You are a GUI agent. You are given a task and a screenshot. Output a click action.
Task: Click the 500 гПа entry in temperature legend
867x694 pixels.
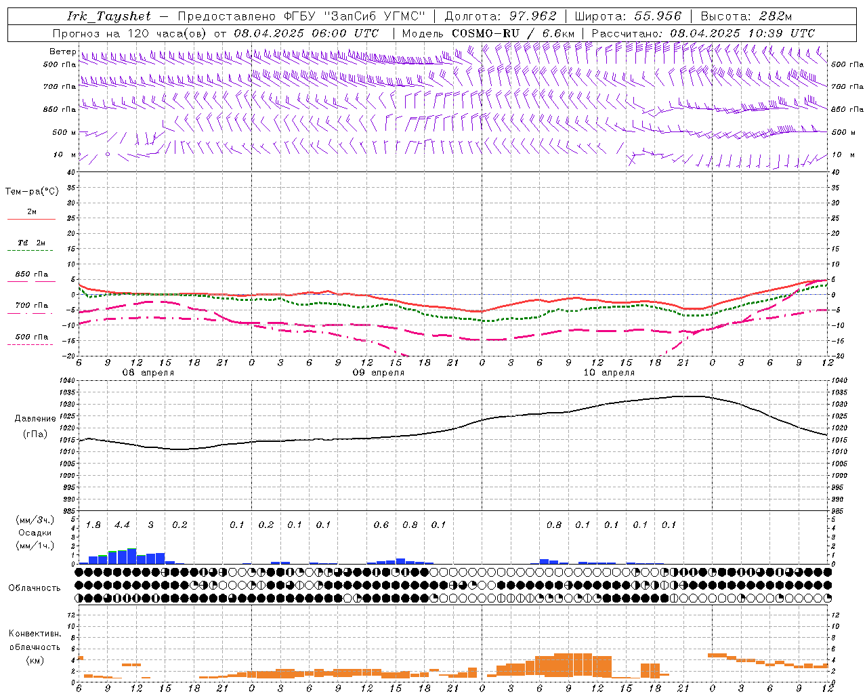[x=32, y=337]
